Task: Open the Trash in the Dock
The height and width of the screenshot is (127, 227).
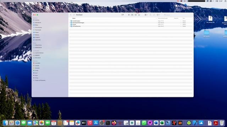Action: pos(222,123)
